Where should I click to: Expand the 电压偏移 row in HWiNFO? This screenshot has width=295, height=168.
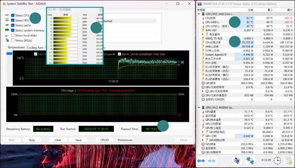click(202, 34)
